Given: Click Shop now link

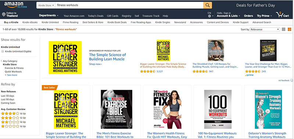Looking at the screenshot, I should (x=96, y=64).
